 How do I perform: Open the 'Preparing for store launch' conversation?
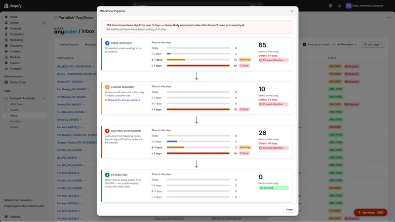point(25,206)
